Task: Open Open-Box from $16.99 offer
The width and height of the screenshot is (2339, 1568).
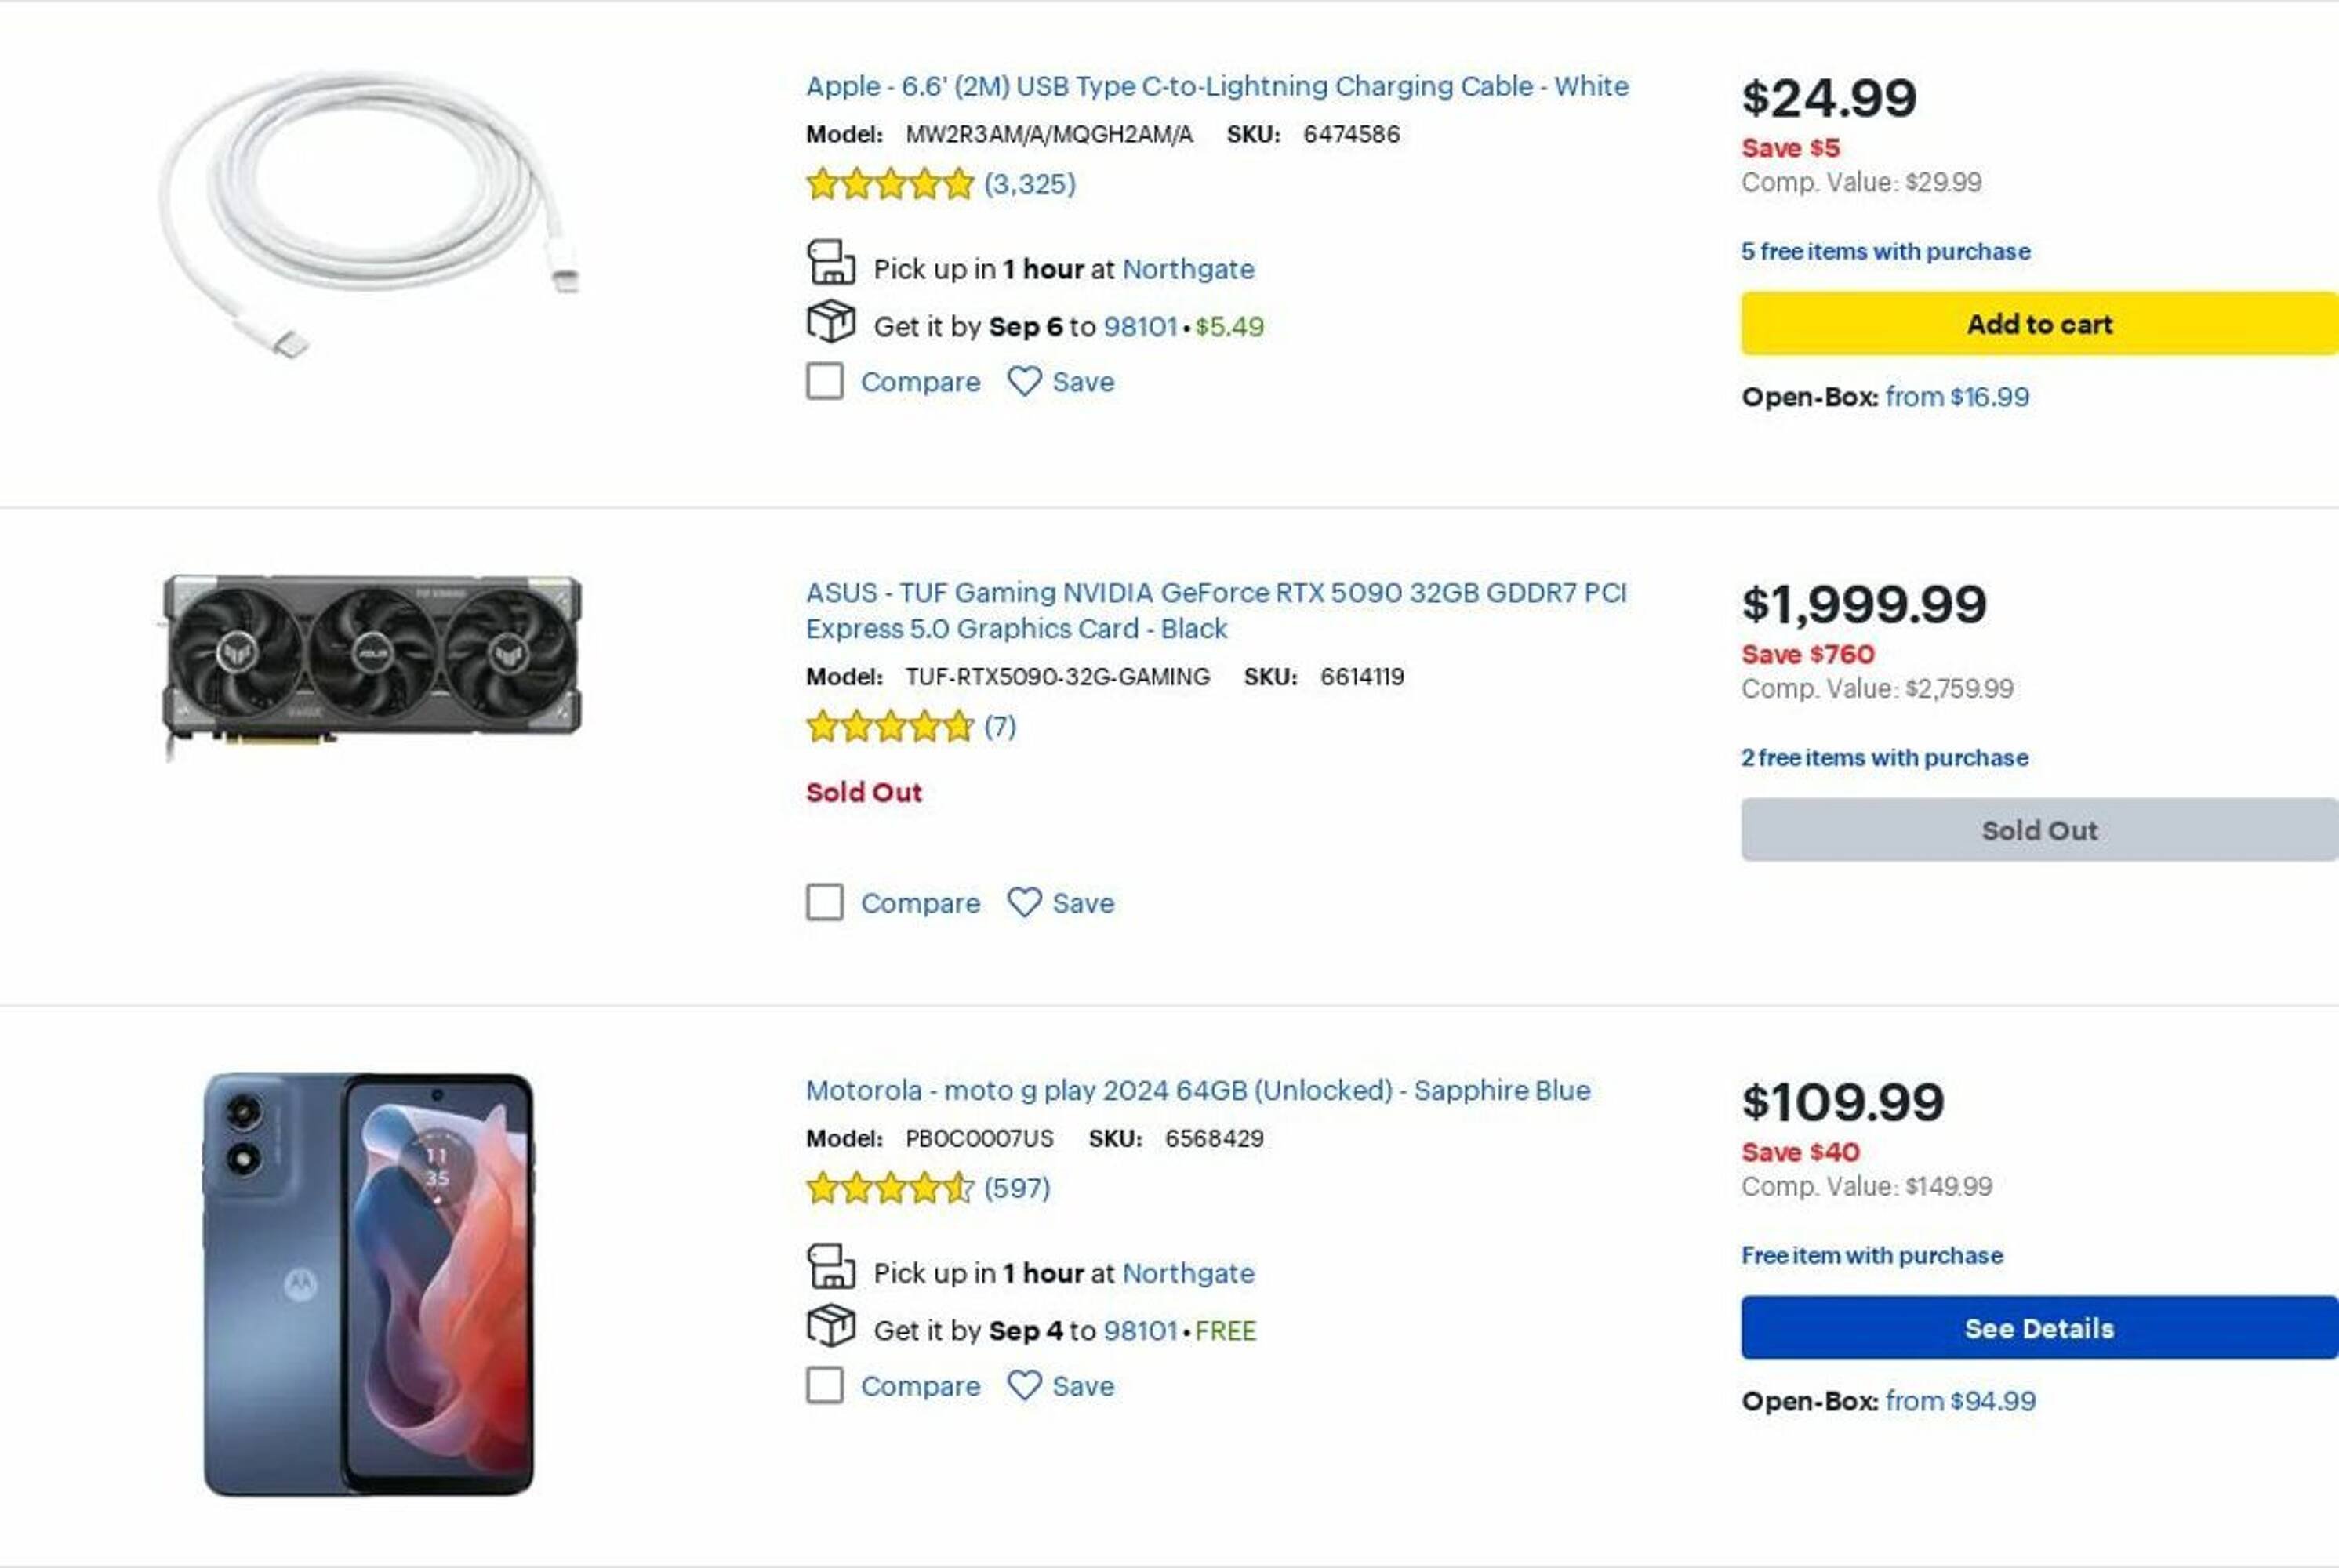Action: pos(1956,397)
